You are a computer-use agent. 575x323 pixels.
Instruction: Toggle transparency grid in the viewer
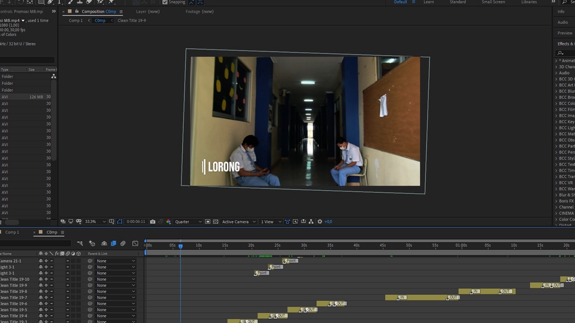[216, 221]
